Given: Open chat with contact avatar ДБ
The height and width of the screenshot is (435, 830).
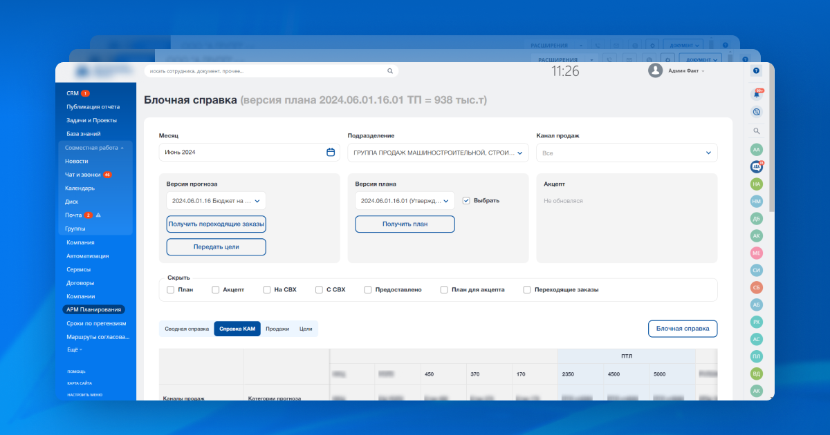Looking at the screenshot, I should point(757,218).
